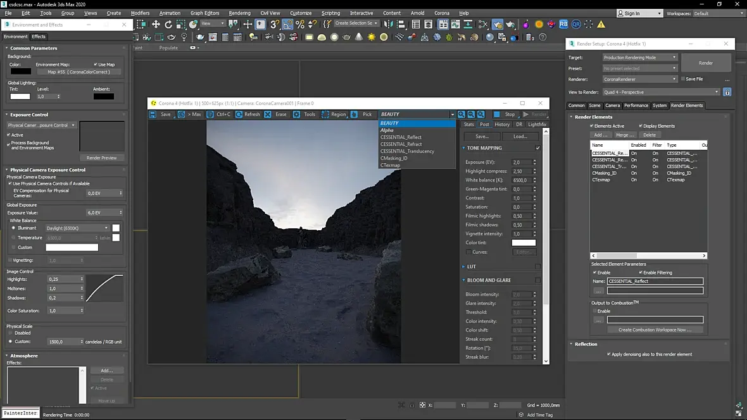This screenshot has height=420, width=747.
Task: Click the Render Preview button
Action: point(102,157)
